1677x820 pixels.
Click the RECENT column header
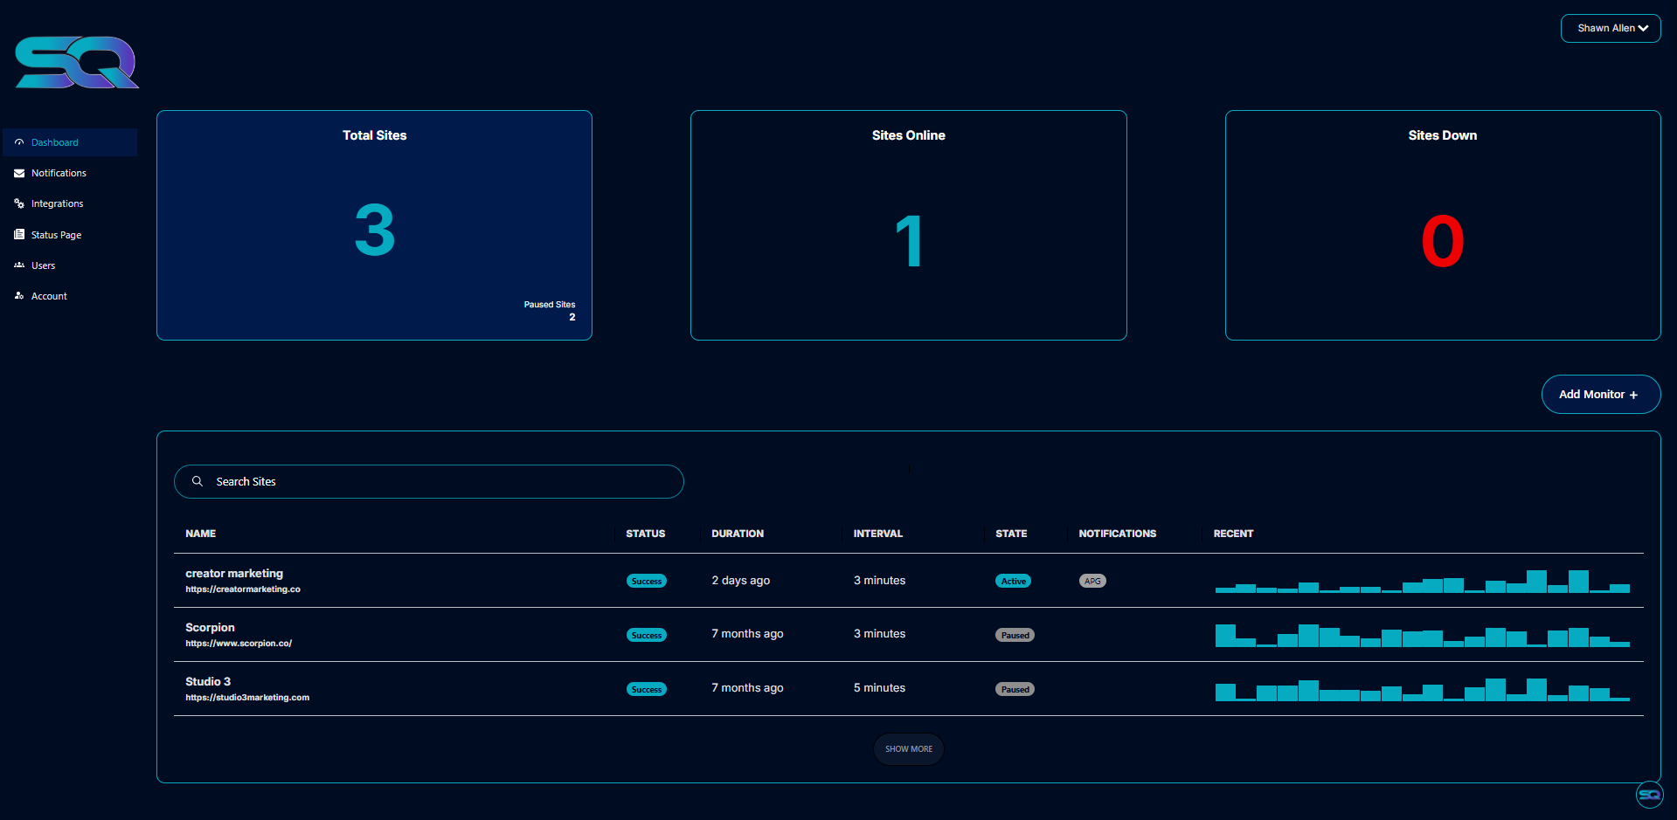(1234, 534)
